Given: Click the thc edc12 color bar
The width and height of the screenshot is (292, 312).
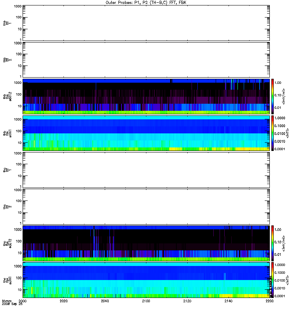Looking at the screenshot, I should click(x=273, y=243).
